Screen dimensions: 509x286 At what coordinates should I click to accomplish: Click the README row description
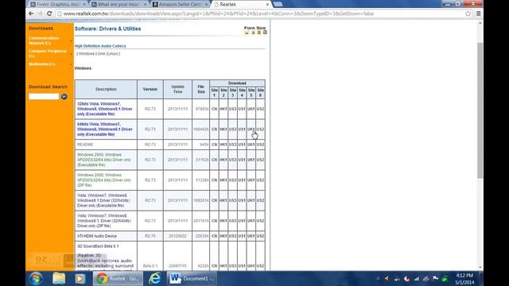pos(85,145)
